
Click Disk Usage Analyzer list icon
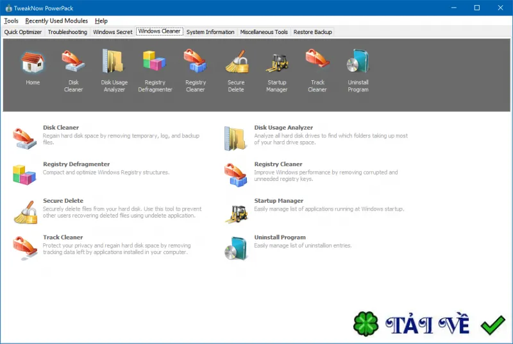(x=235, y=139)
